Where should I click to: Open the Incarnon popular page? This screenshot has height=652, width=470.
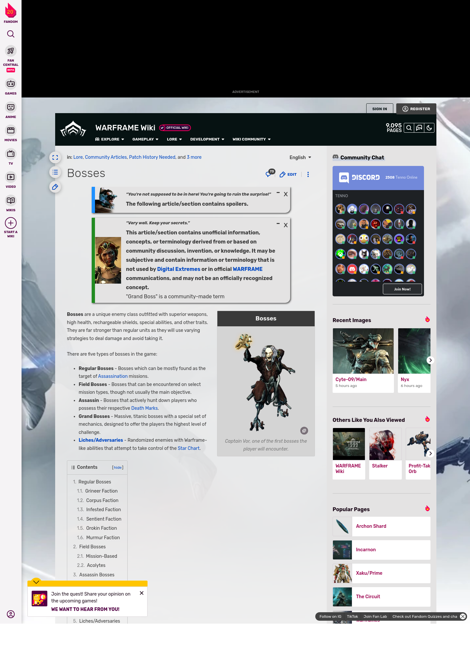(x=382, y=550)
